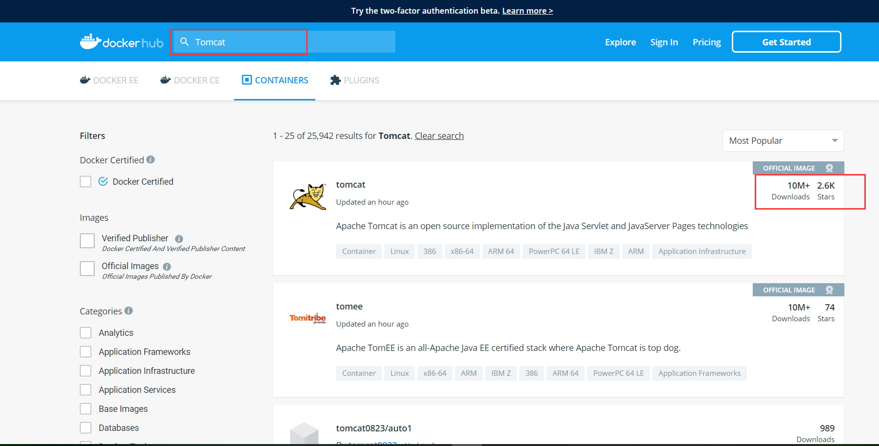The width and height of the screenshot is (879, 446).
Task: Click the Docker EE whale icon
Action: point(85,80)
